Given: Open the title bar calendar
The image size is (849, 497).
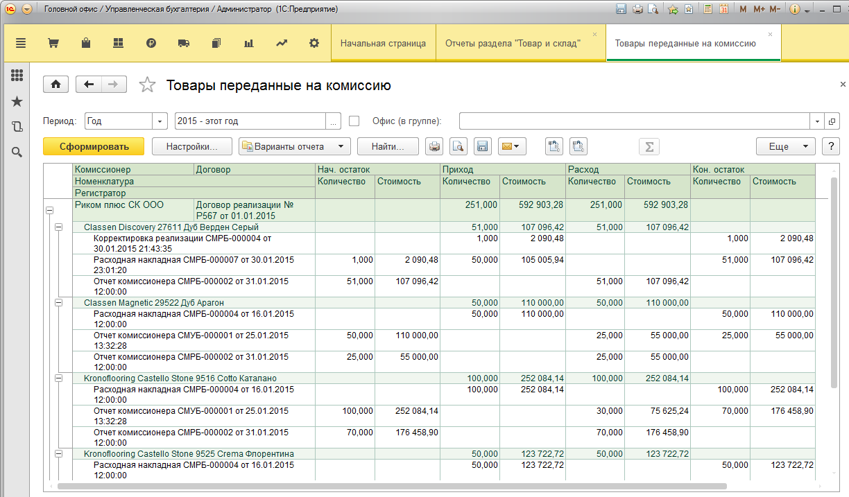Looking at the screenshot, I should click(724, 10).
